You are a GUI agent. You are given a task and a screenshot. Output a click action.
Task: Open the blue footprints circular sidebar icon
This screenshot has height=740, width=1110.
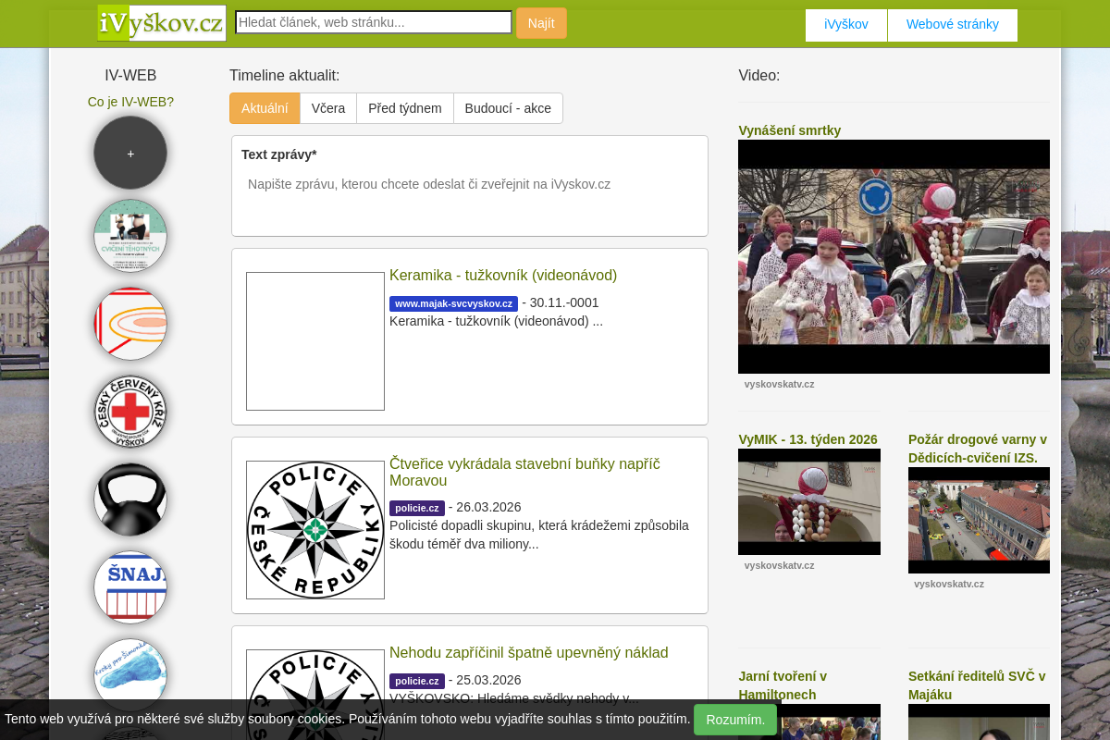pos(130,675)
